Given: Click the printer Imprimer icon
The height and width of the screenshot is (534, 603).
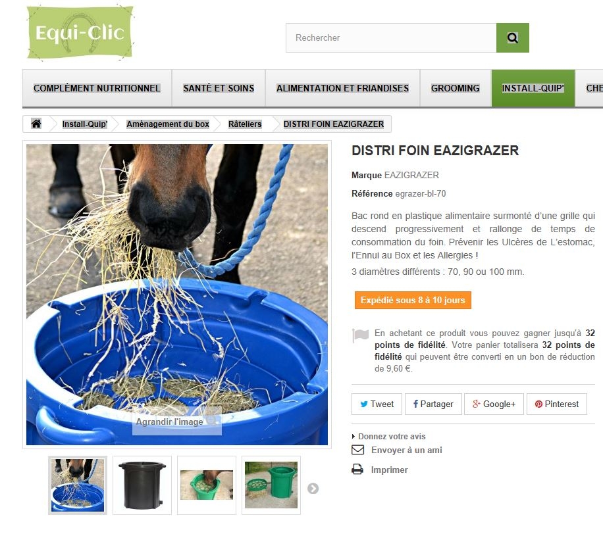Looking at the screenshot, I should click(x=357, y=469).
